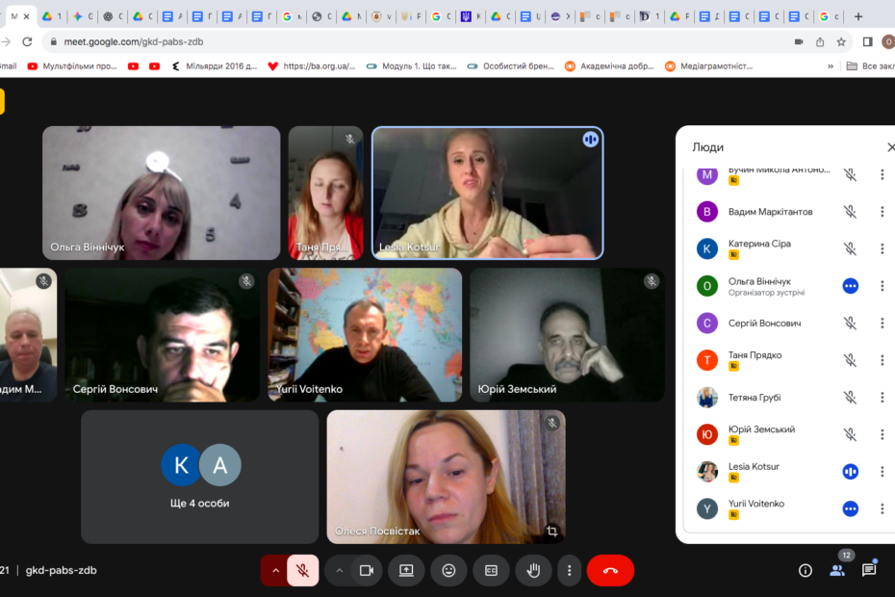Toggle your camera in the call bar
Image resolution: width=895 pixels, height=597 pixels.
coord(366,570)
